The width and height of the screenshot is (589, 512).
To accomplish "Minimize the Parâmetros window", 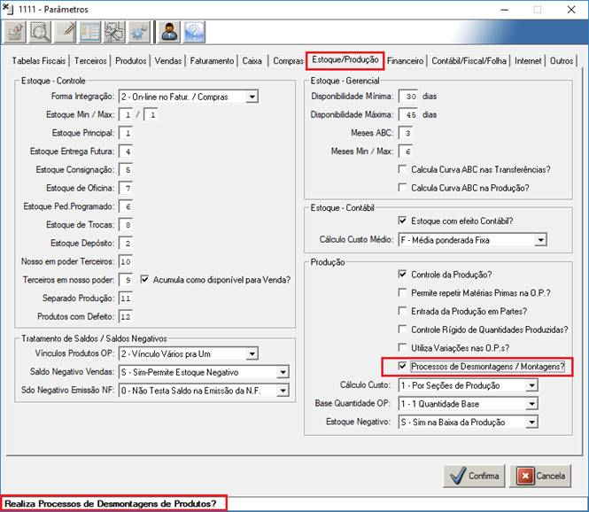I will (x=505, y=10).
